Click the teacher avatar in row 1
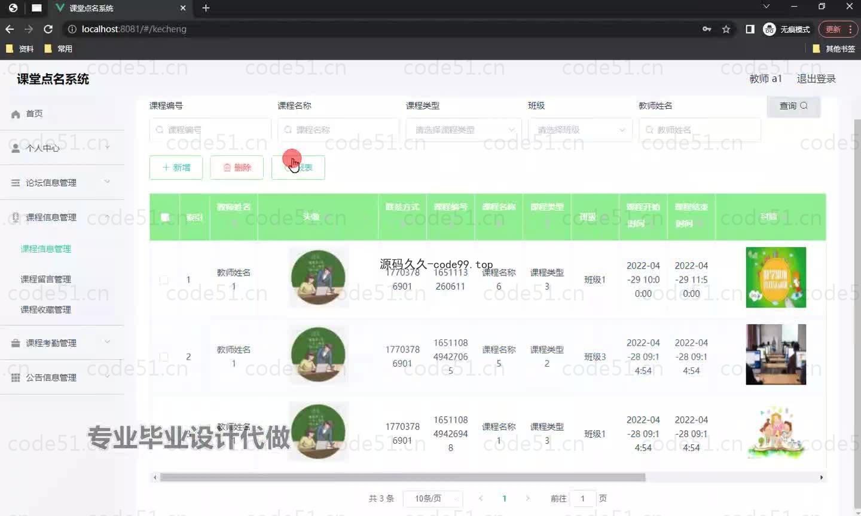Image resolution: width=861 pixels, height=516 pixels. point(318,278)
